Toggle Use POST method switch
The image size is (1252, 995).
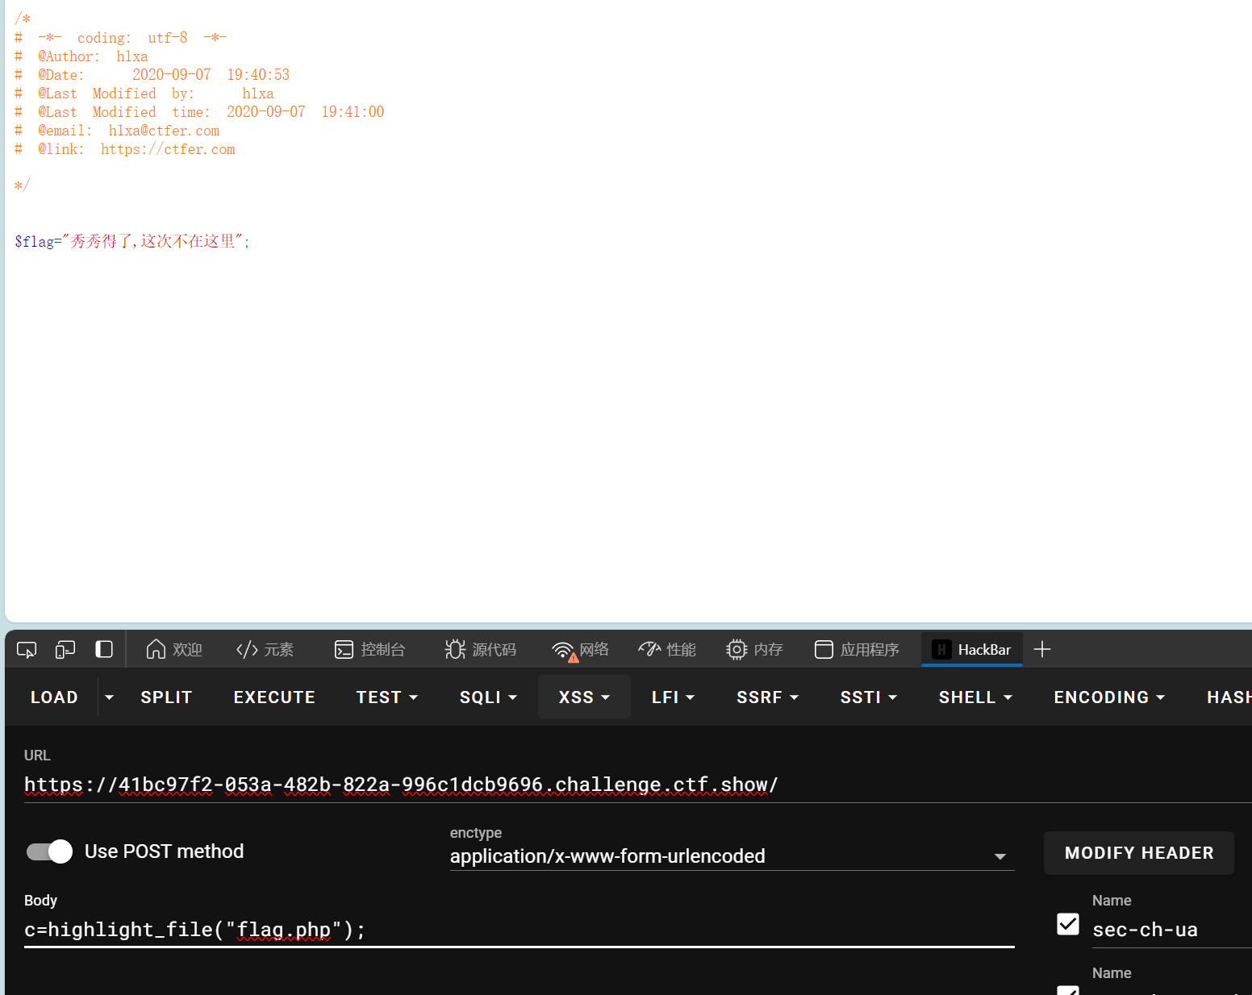click(x=50, y=851)
